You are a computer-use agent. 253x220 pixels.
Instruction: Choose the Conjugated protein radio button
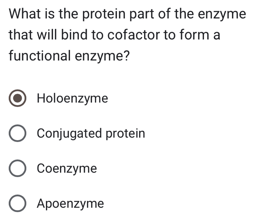tap(17, 134)
